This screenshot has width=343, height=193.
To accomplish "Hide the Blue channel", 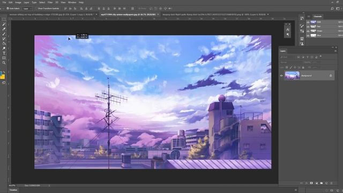I will pyautogui.click(x=308, y=35).
